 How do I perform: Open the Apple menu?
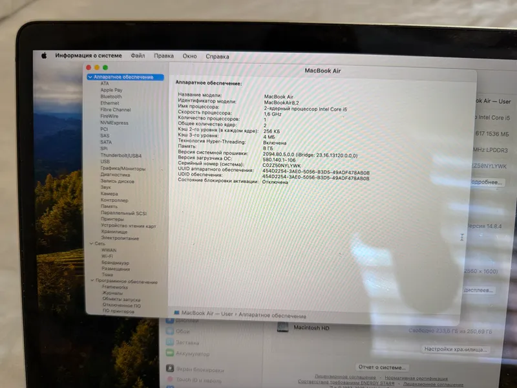point(44,56)
